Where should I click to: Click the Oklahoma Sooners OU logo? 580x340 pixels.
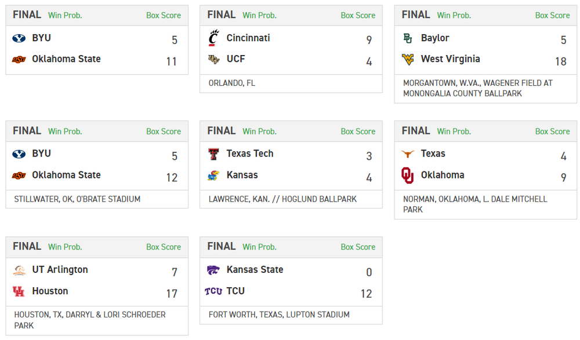tap(408, 175)
